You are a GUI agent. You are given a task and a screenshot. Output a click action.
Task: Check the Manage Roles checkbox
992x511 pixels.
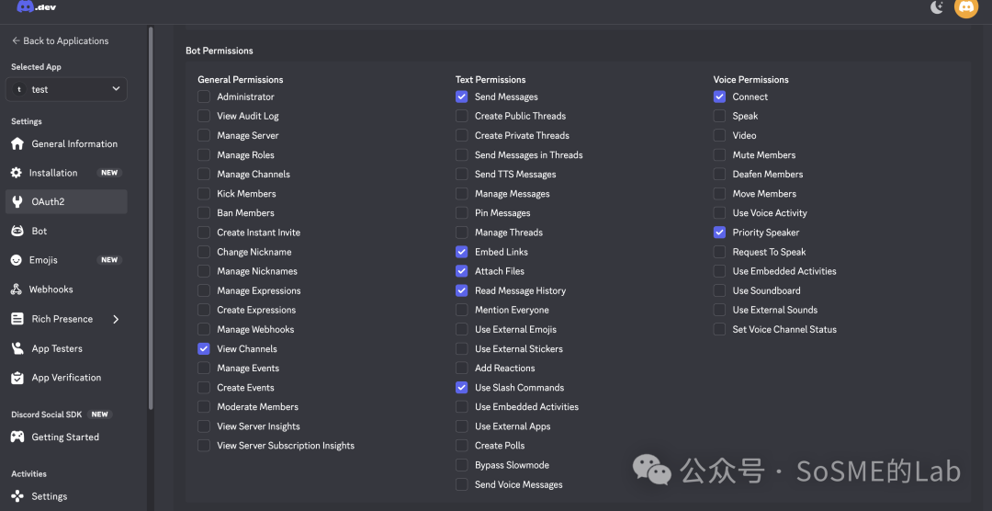[x=204, y=155]
